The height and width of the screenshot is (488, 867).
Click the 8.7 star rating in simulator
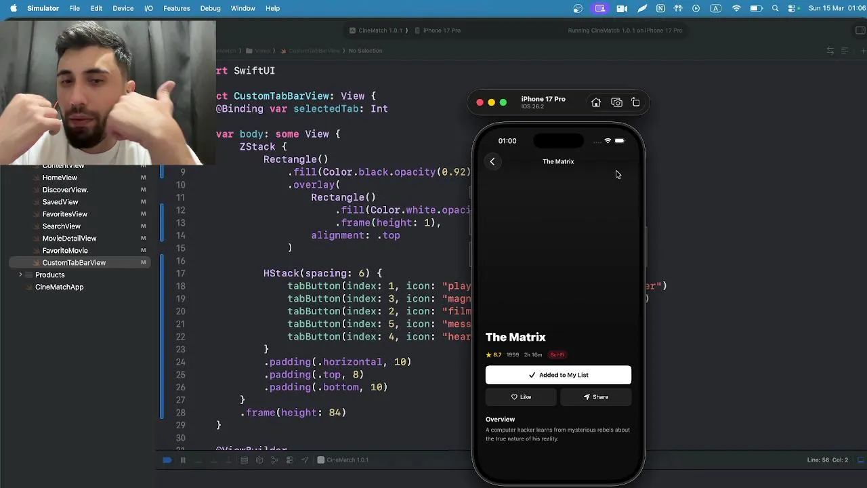tap(494, 354)
